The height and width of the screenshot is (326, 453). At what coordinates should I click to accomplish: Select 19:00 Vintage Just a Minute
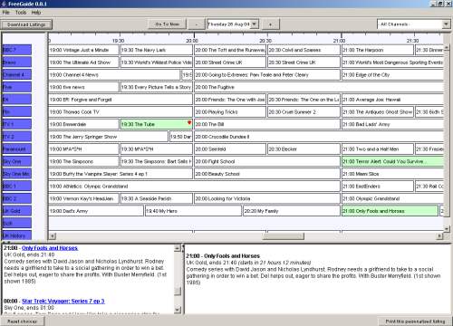(83, 50)
